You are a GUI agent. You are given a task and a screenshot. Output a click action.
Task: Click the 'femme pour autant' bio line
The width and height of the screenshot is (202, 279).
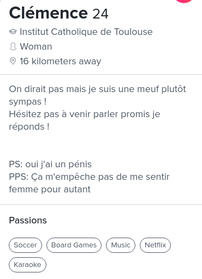pyautogui.click(x=50, y=190)
